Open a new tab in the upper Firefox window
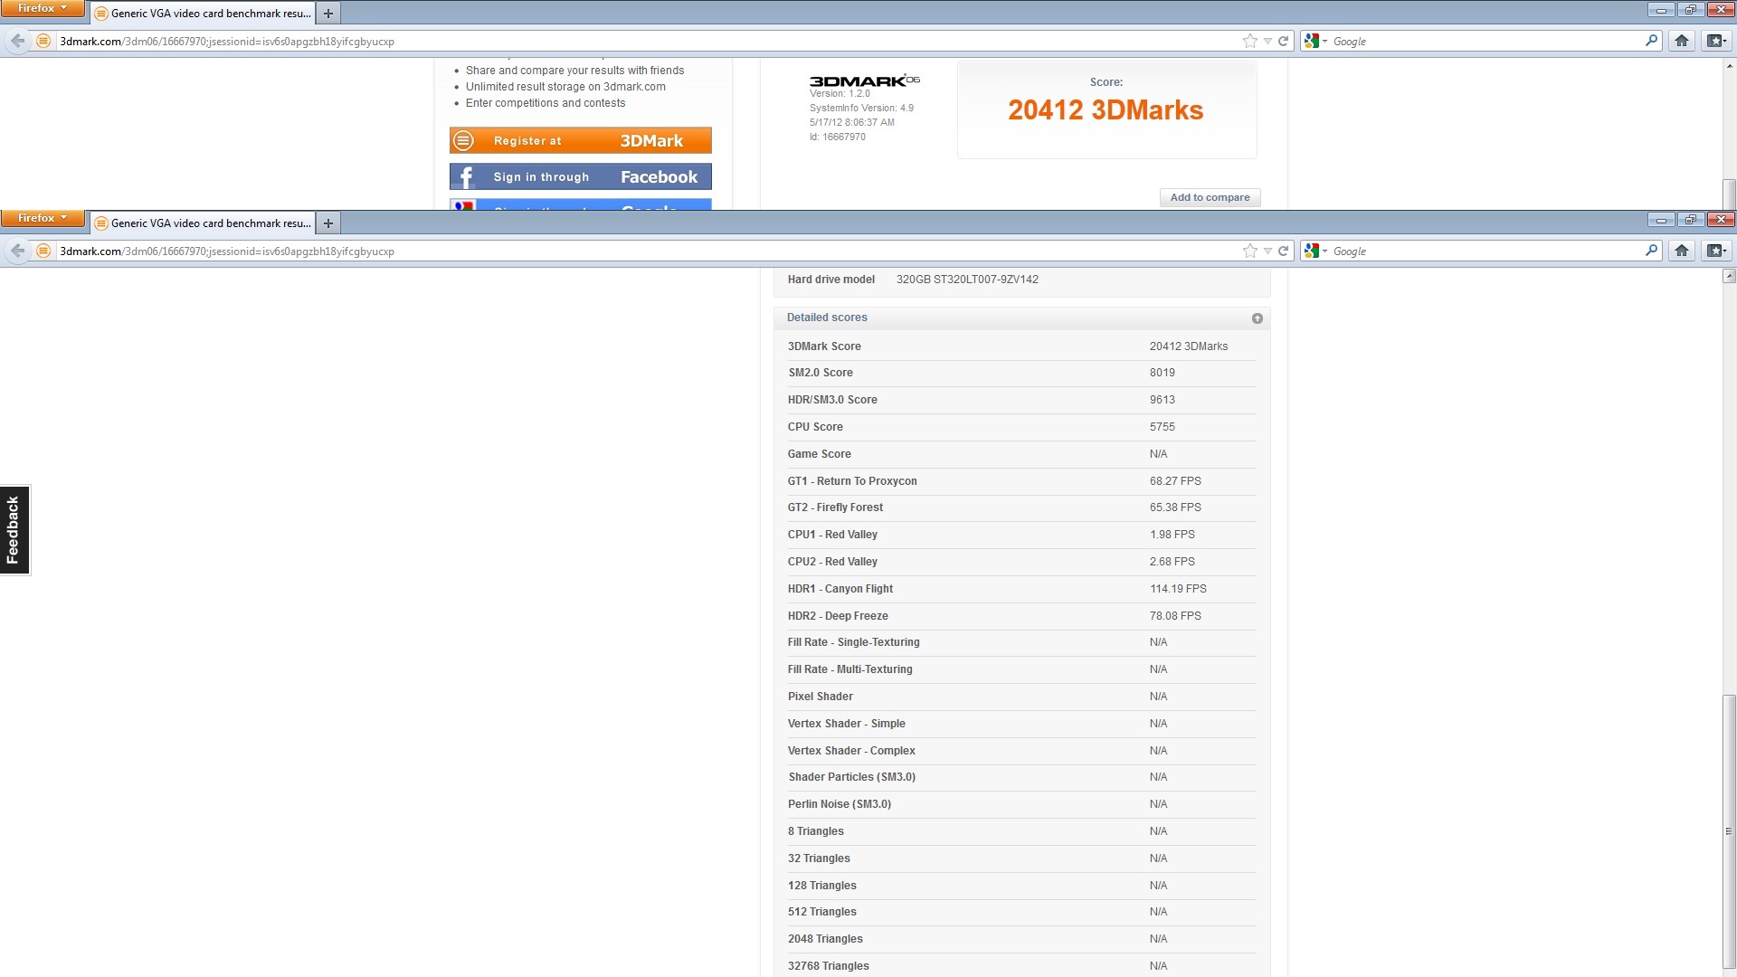Image resolution: width=1737 pixels, height=977 pixels. [328, 14]
